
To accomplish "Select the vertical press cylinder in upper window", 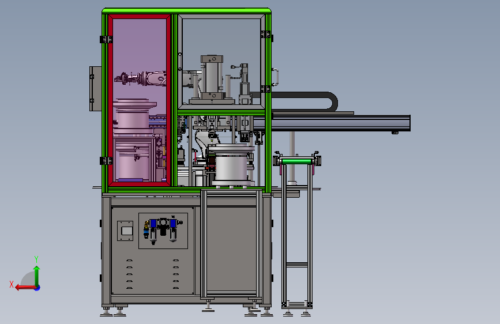I will 212,77.
